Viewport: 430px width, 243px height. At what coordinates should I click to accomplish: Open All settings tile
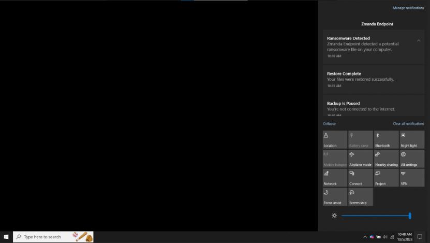pyautogui.click(x=412, y=159)
